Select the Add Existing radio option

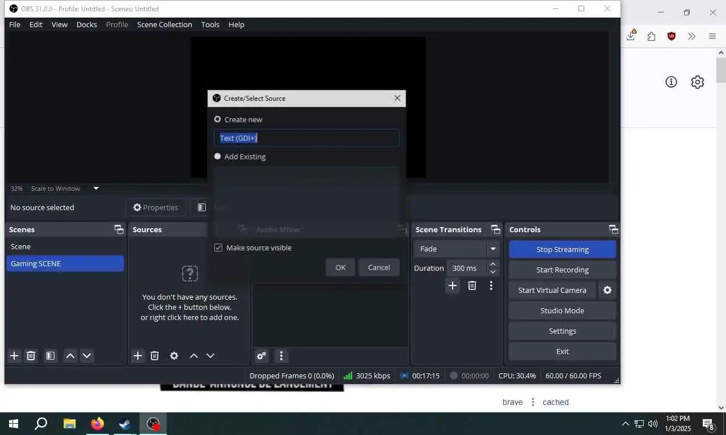coord(218,156)
